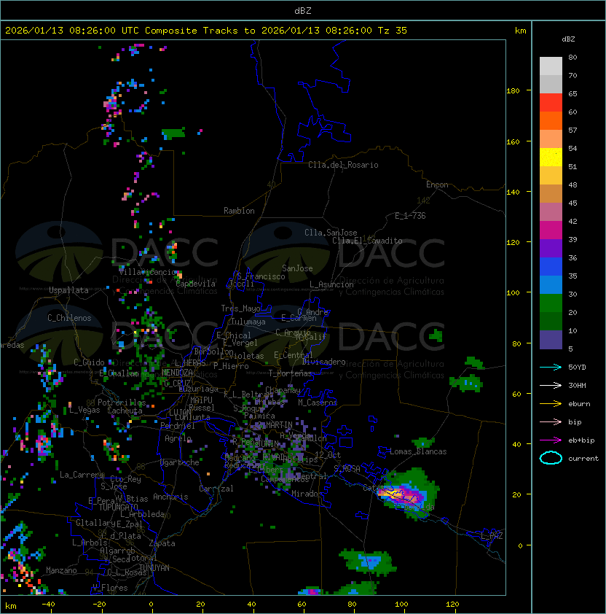Click the Clla.del_Rosario map label

[x=343, y=165]
